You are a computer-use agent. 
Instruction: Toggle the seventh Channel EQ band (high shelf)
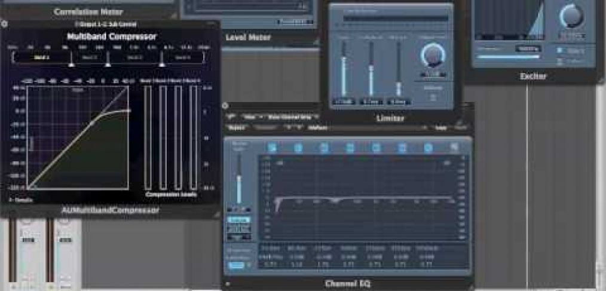(428, 148)
